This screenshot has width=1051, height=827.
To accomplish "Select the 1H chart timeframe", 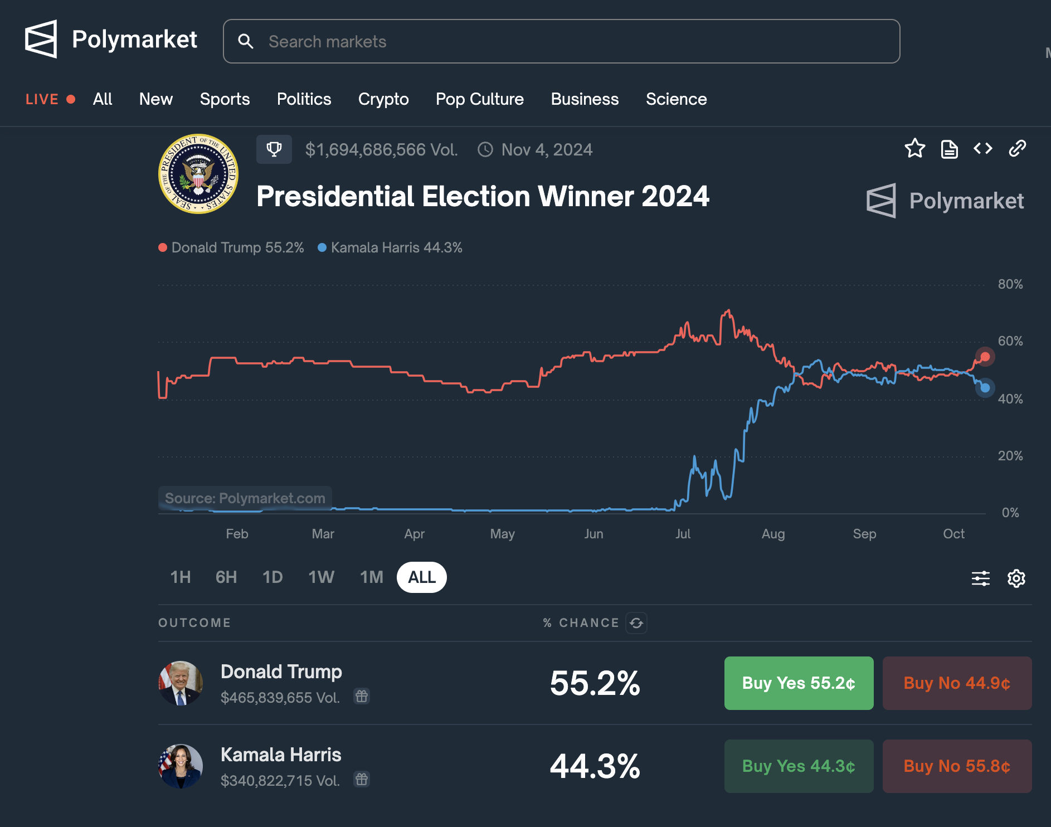I will tap(181, 577).
